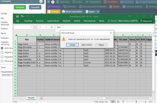The width and height of the screenshot is (157, 103).
Task: Open the Name Box dropdown arrow
Action: [31, 27]
